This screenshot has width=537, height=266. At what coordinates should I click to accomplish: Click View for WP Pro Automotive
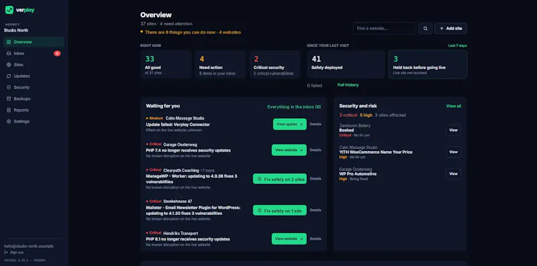coord(454,174)
